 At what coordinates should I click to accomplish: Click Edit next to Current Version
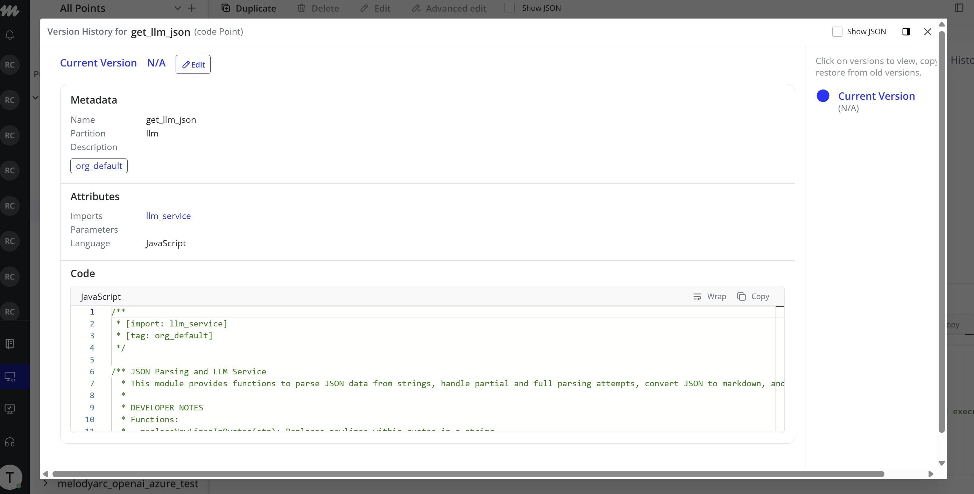pyautogui.click(x=193, y=64)
